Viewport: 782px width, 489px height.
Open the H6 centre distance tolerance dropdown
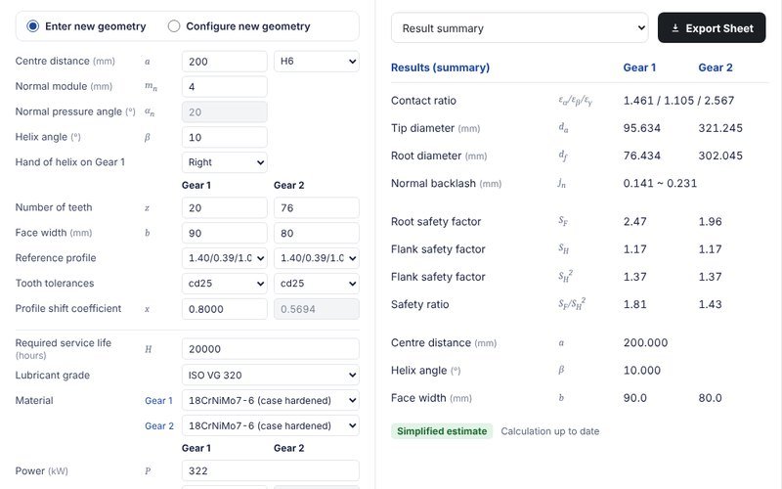pos(316,62)
